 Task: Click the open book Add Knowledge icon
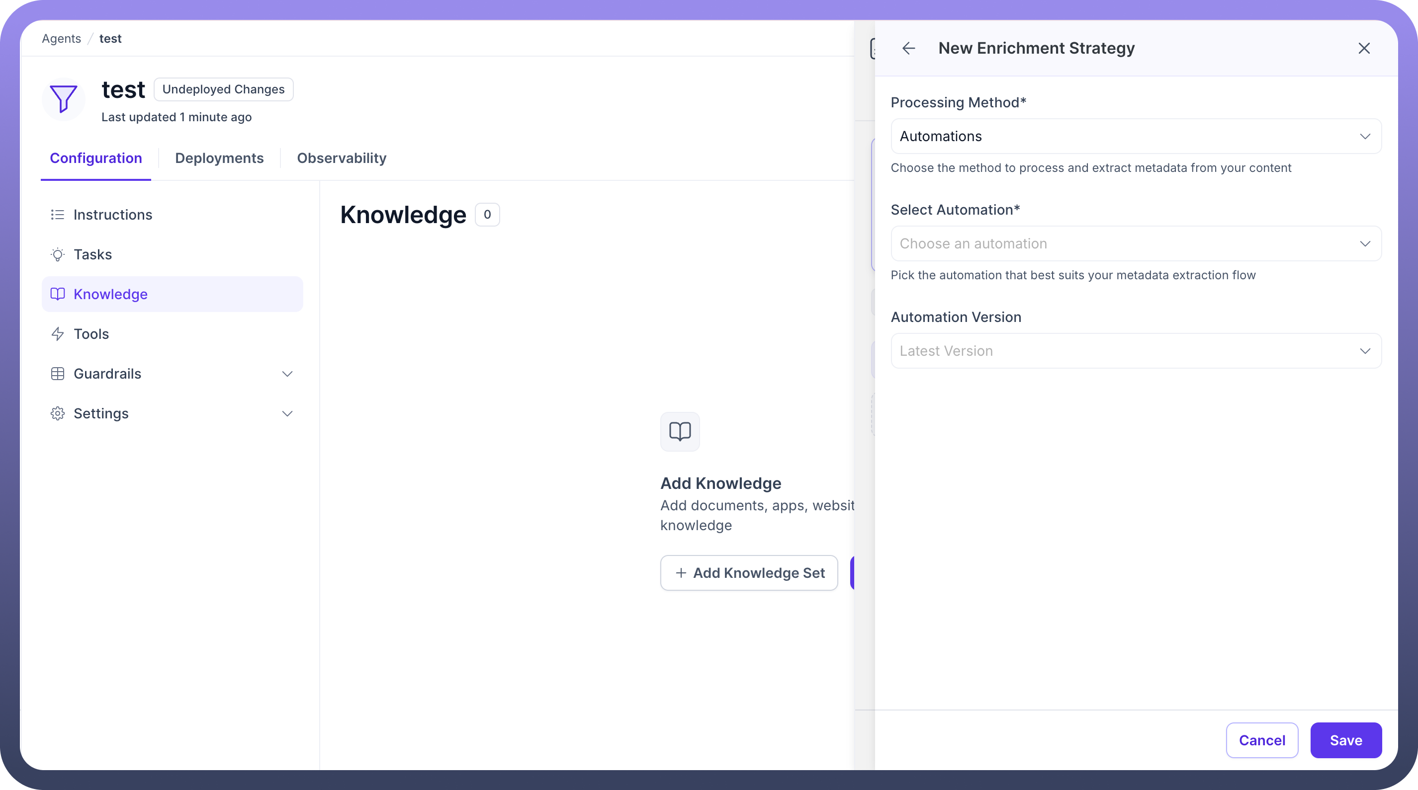click(x=680, y=431)
